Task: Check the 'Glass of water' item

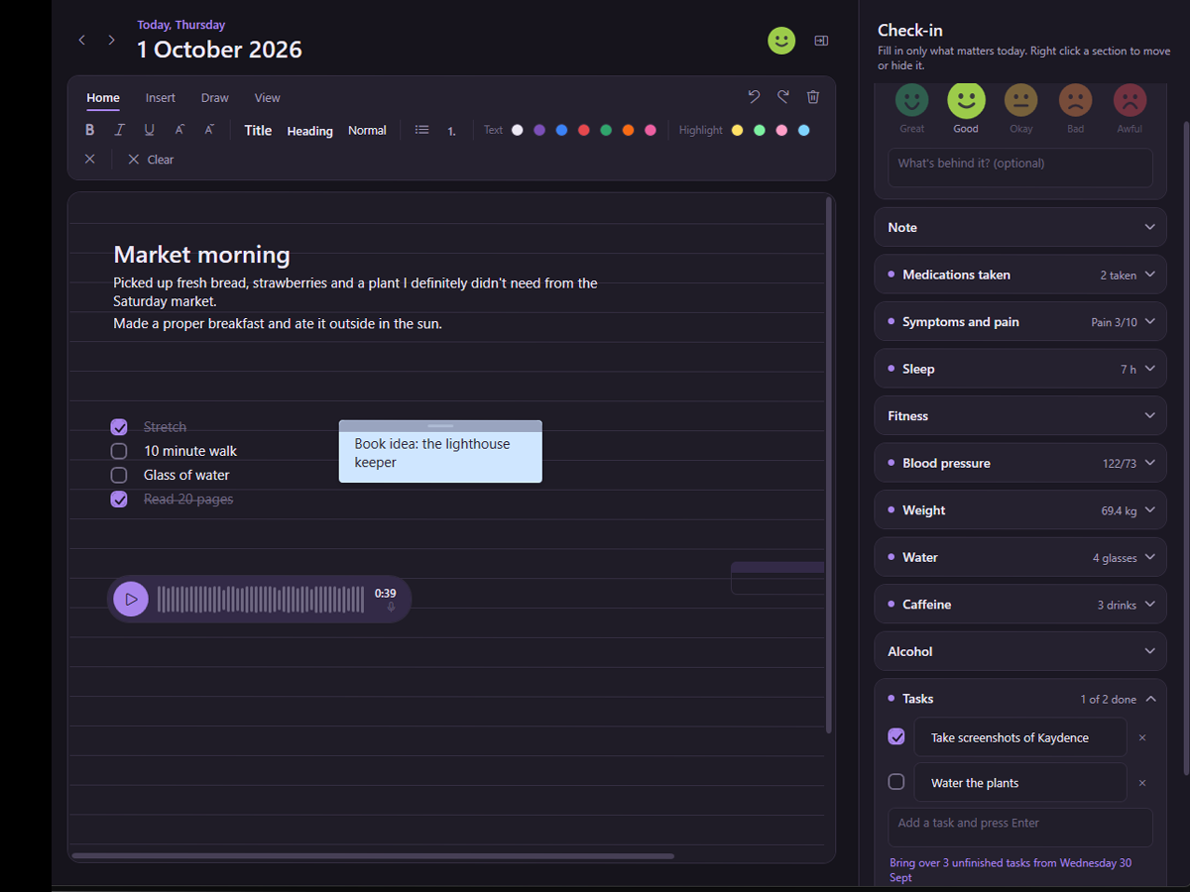Action: click(x=119, y=475)
